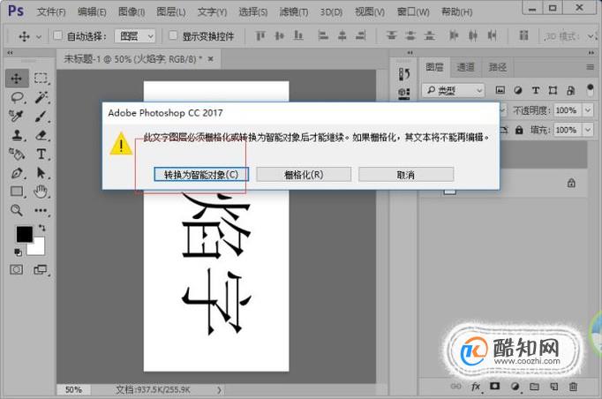
Task: Open the Layers panel options menu
Action: point(591,67)
